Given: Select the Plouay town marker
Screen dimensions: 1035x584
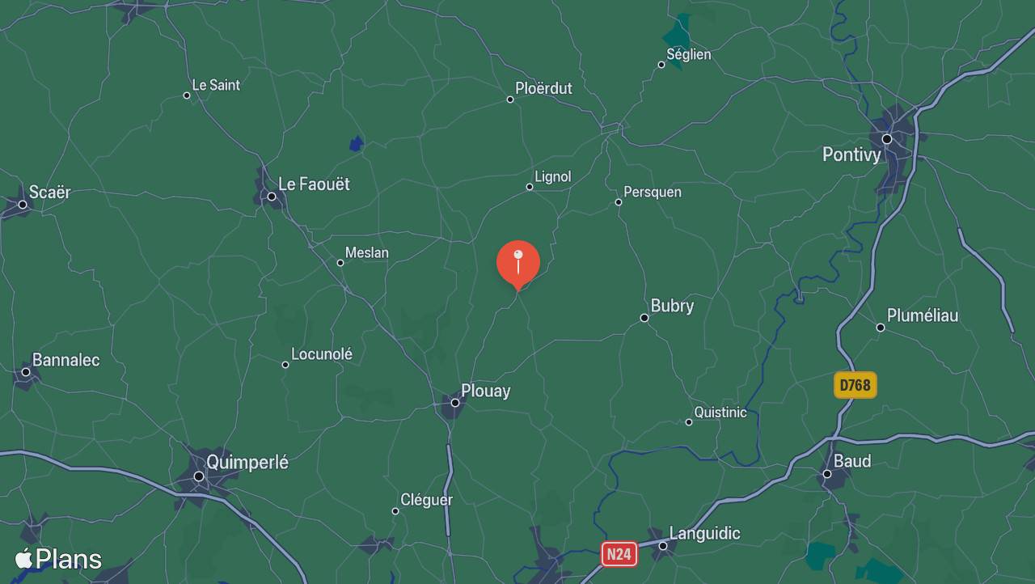Looking at the screenshot, I should 455,402.
